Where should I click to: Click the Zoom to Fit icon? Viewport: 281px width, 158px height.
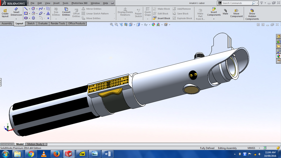click(x=112, y=25)
